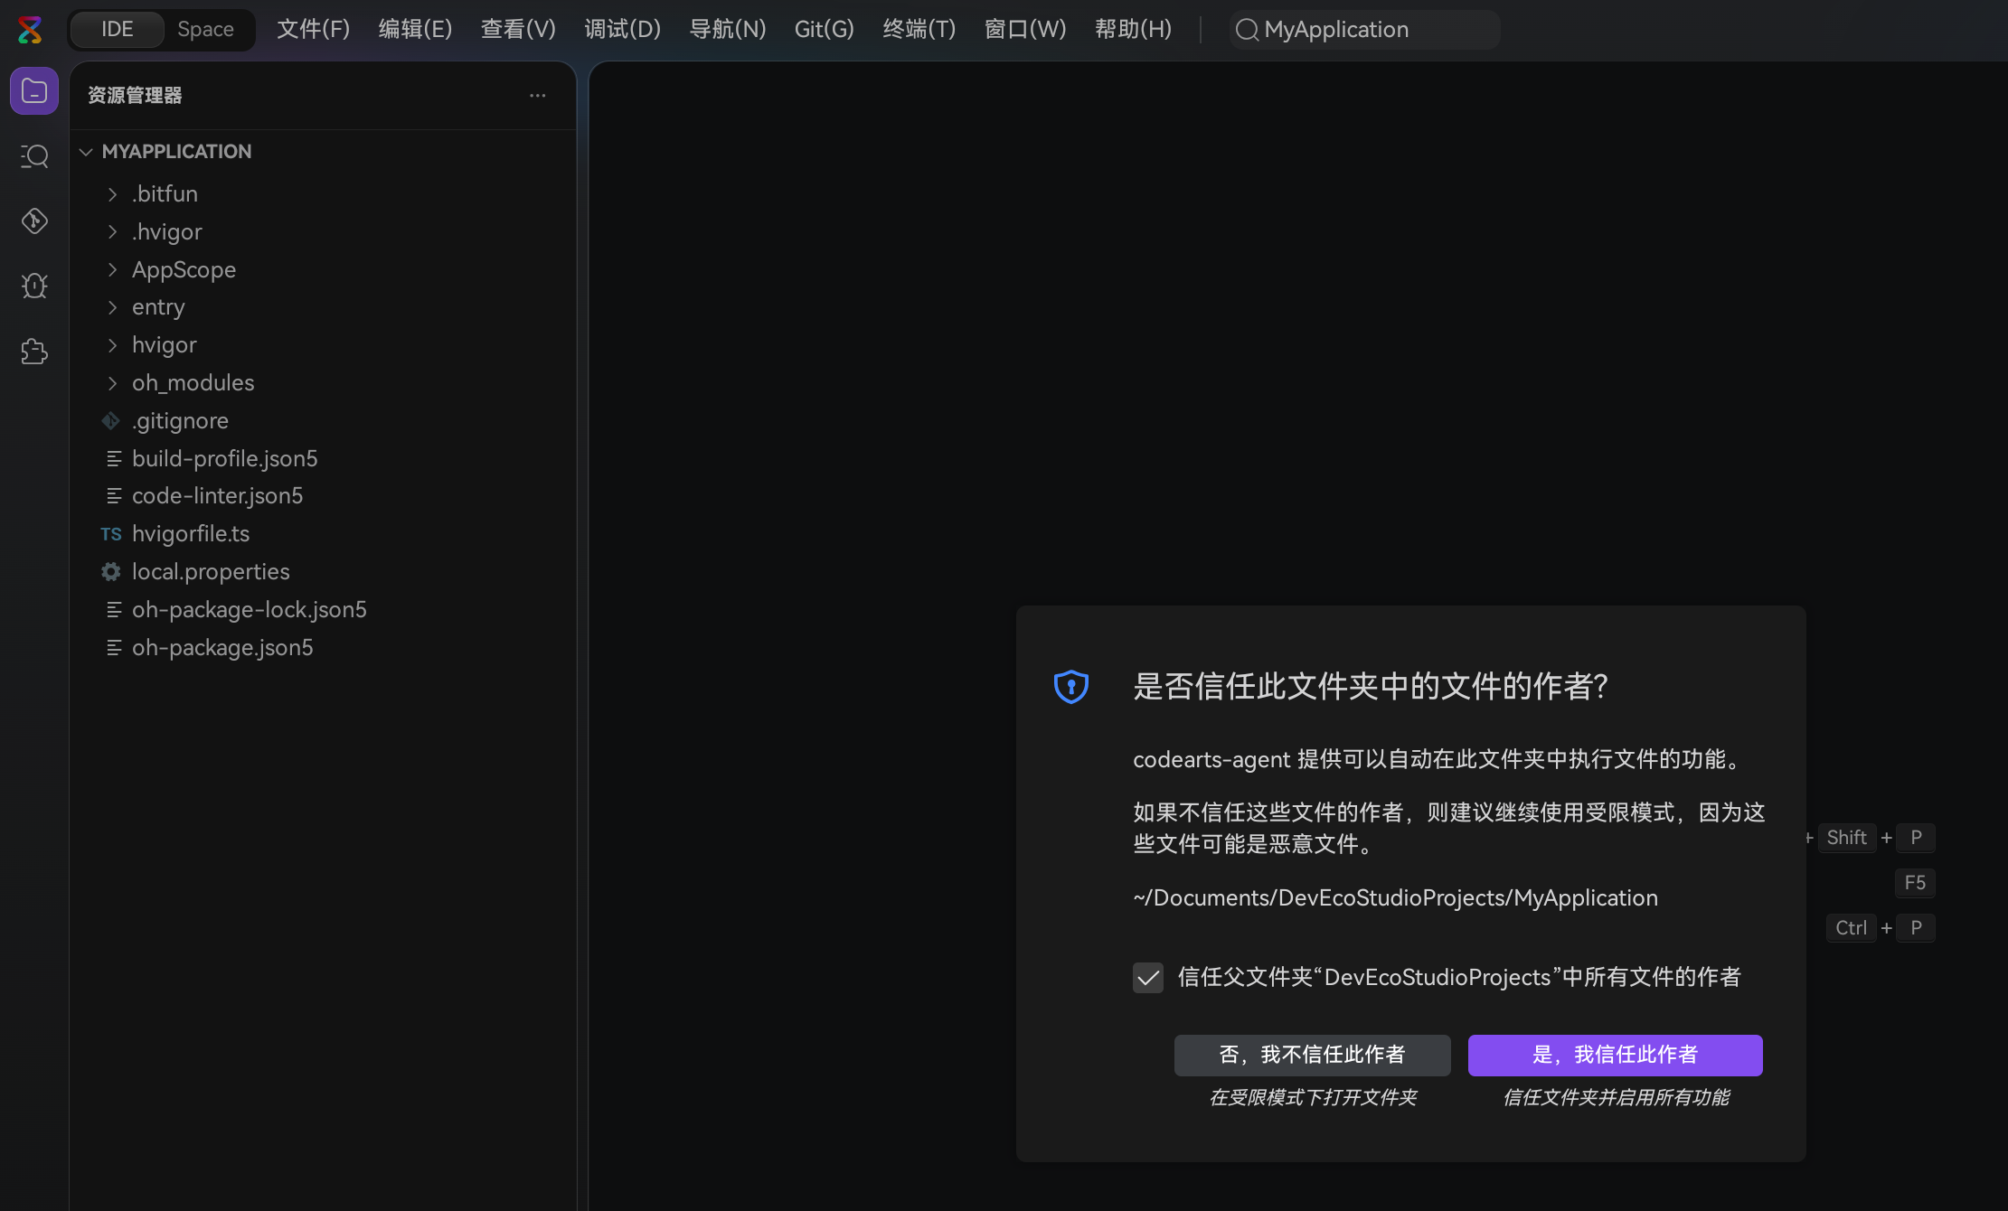This screenshot has height=1211, width=2008.
Task: Open the 调试(D) menu
Action: tap(623, 30)
